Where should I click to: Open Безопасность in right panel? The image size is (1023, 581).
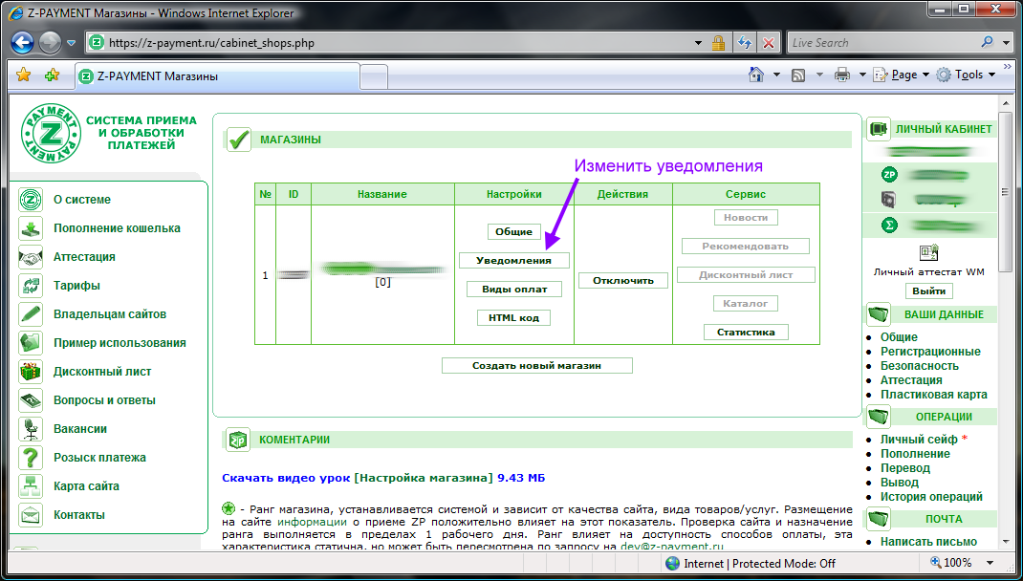click(x=919, y=366)
